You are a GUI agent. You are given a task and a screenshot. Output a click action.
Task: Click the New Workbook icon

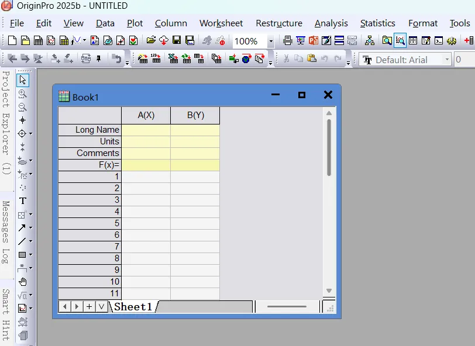(38, 40)
